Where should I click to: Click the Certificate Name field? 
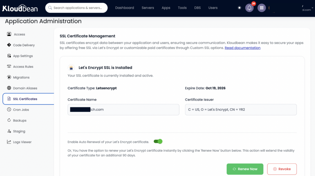[123, 109]
